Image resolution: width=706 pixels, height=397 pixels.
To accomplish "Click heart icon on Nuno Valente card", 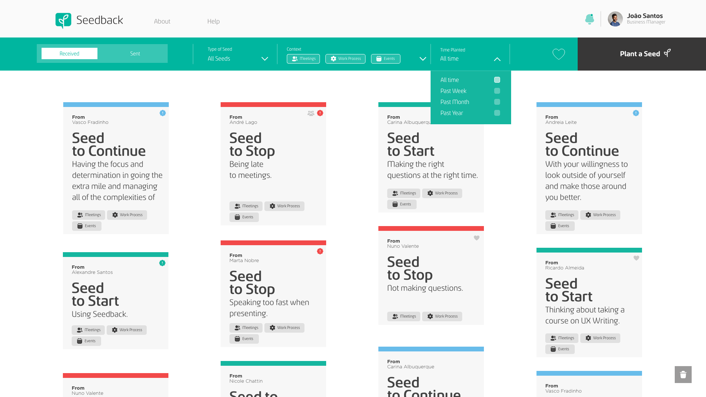I will point(477,238).
